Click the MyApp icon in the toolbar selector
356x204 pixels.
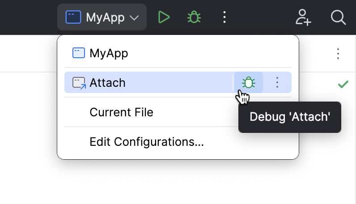(x=73, y=17)
